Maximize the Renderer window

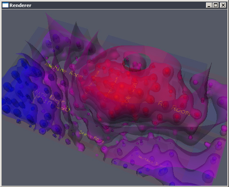pos(216,5)
